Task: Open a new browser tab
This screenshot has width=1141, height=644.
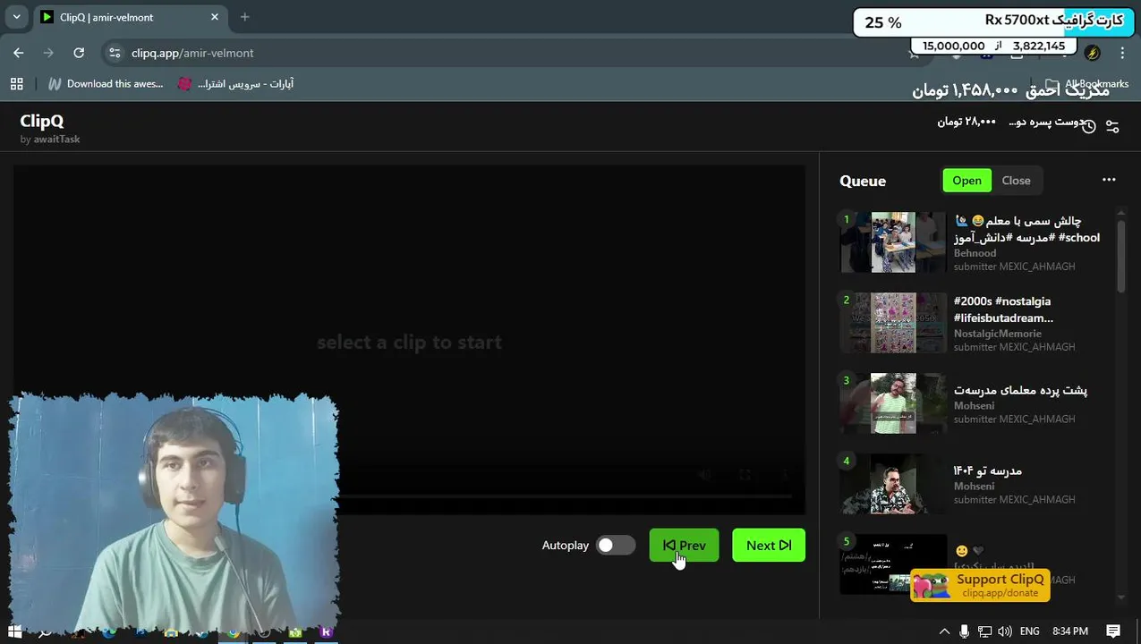Action: (244, 17)
